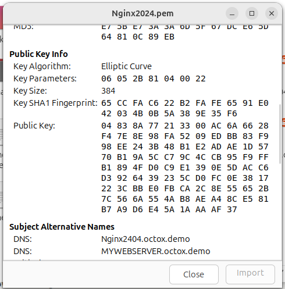Click the Key Algorithm label
This screenshot has width=285, height=289.
point(42,66)
